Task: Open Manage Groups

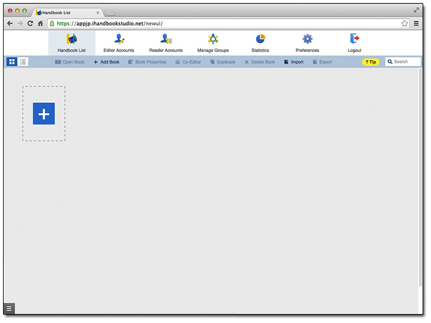Action: tap(213, 43)
